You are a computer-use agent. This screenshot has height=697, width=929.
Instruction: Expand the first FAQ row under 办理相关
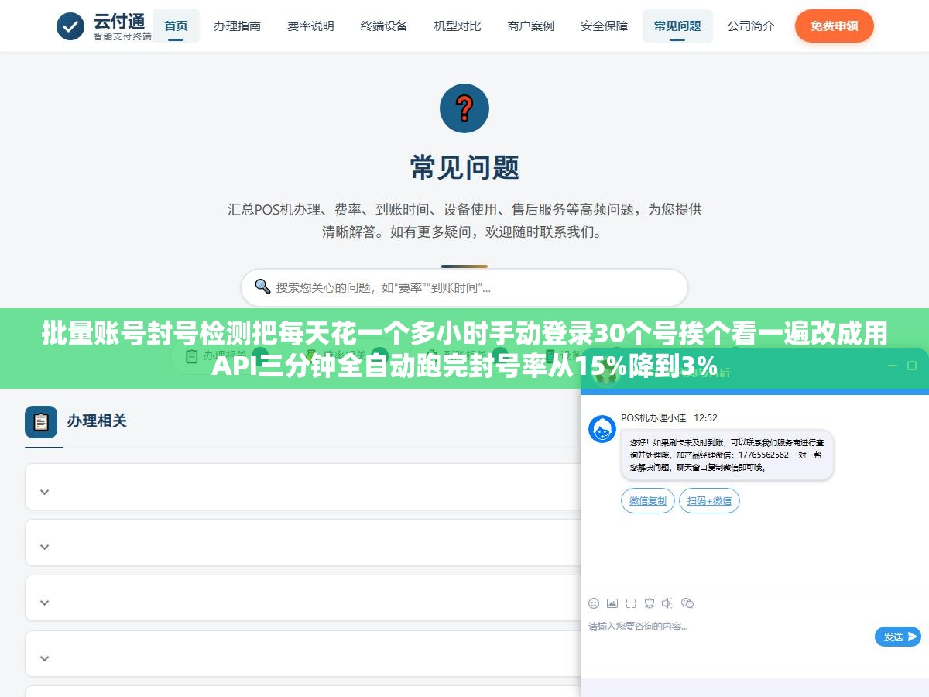point(302,487)
